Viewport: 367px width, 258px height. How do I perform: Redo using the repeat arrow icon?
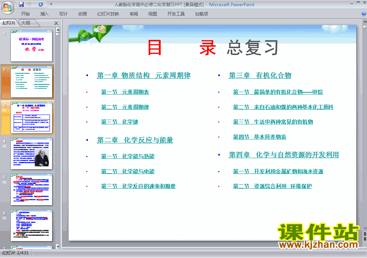pos(41,4)
